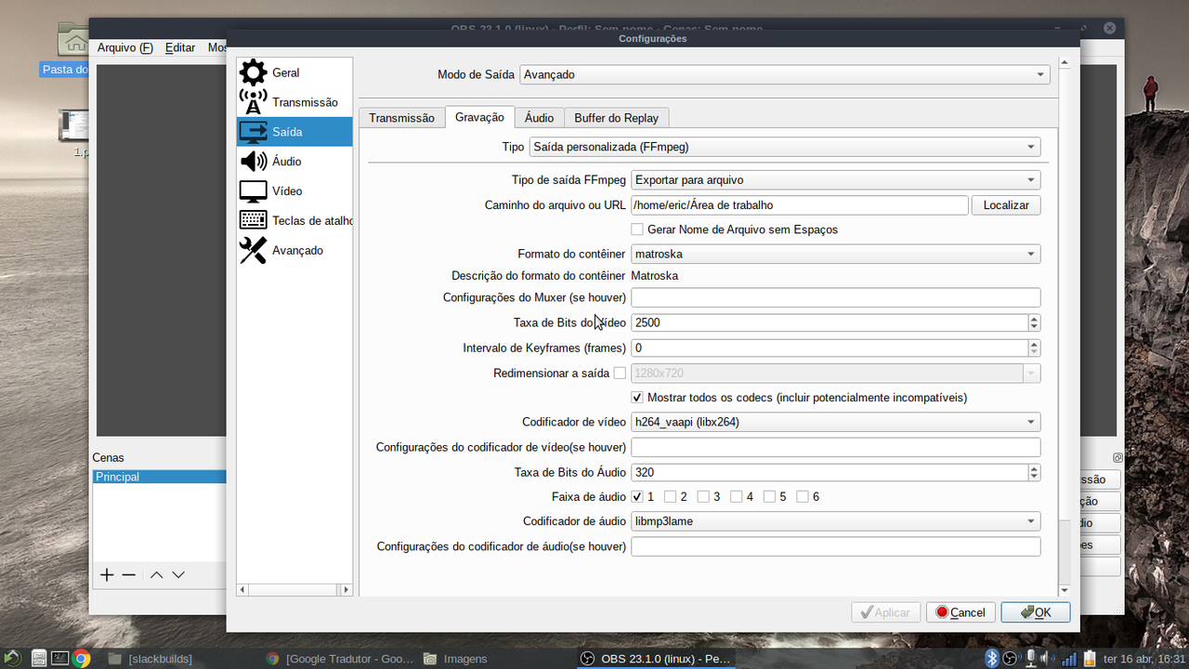Switch to the Imagens taskbar window

coord(455,659)
